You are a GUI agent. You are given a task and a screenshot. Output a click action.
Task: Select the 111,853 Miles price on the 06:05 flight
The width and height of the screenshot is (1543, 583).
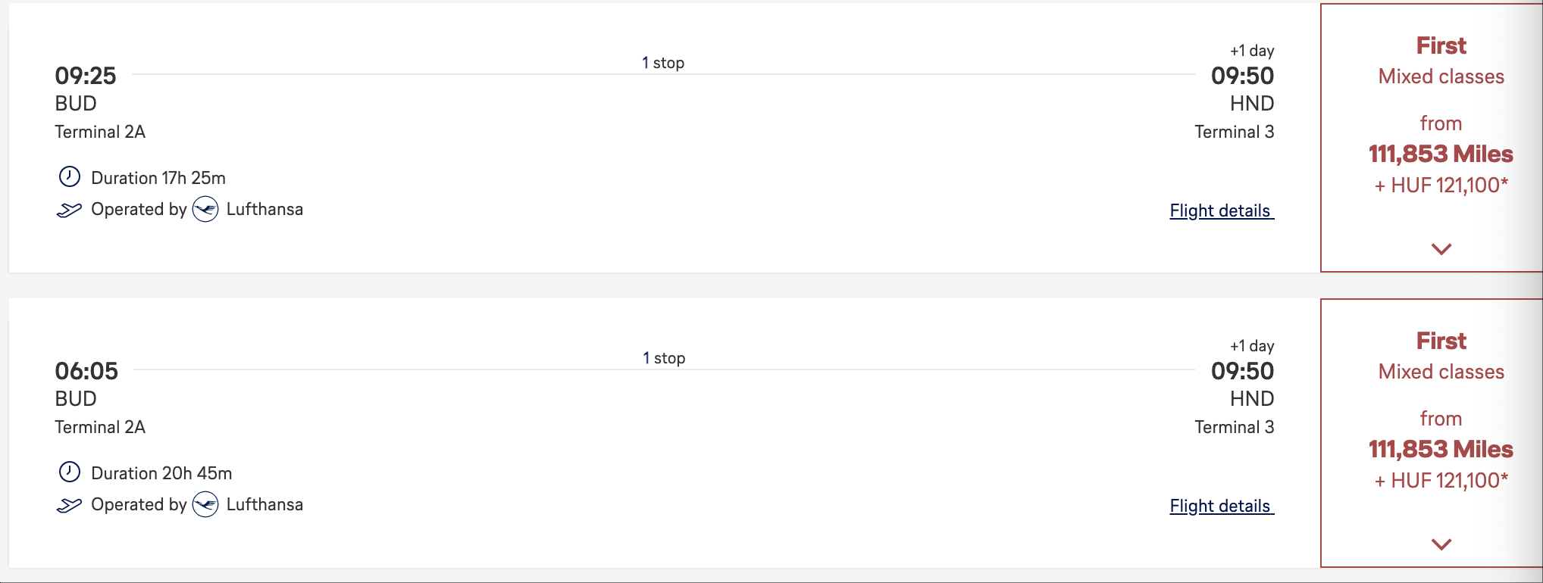click(x=1441, y=449)
